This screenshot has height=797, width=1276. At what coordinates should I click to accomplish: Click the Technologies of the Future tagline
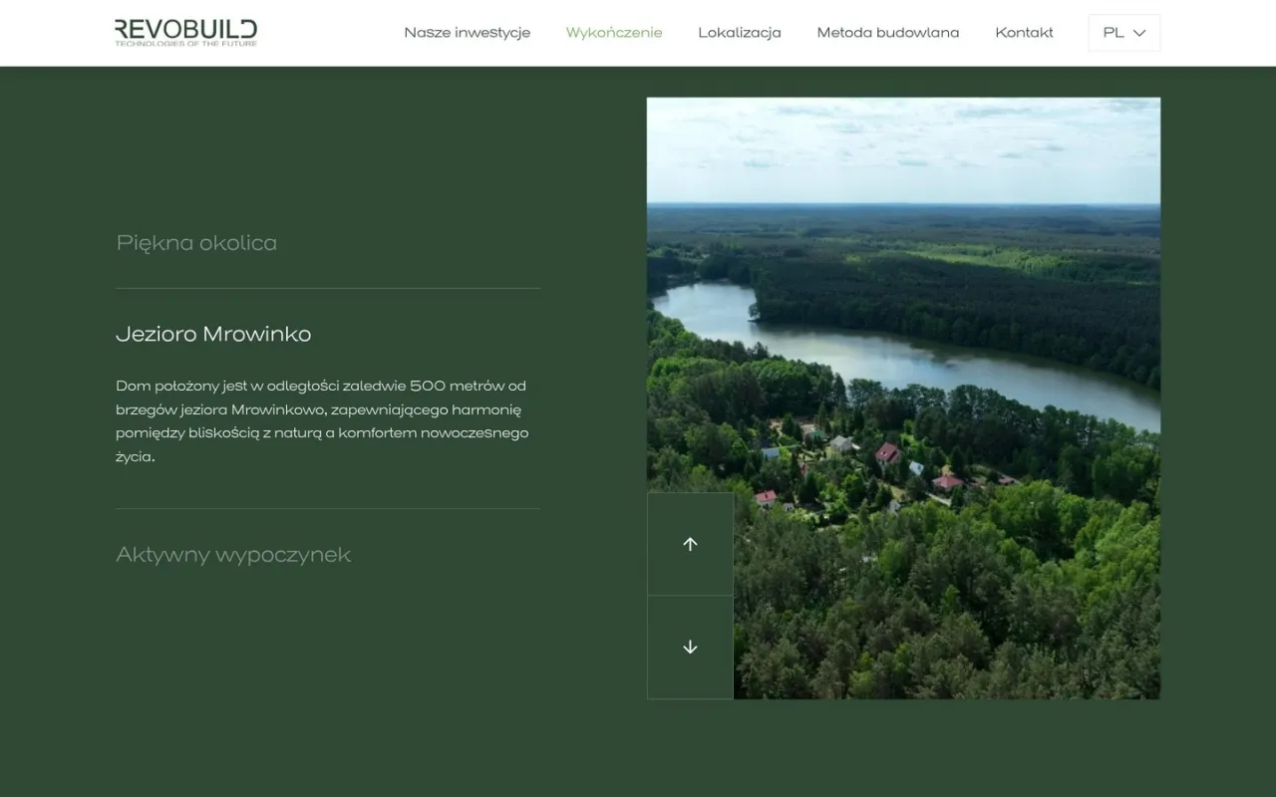[x=186, y=44]
